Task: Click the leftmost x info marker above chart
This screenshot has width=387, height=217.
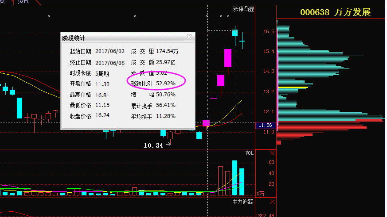Action: [49, 16]
